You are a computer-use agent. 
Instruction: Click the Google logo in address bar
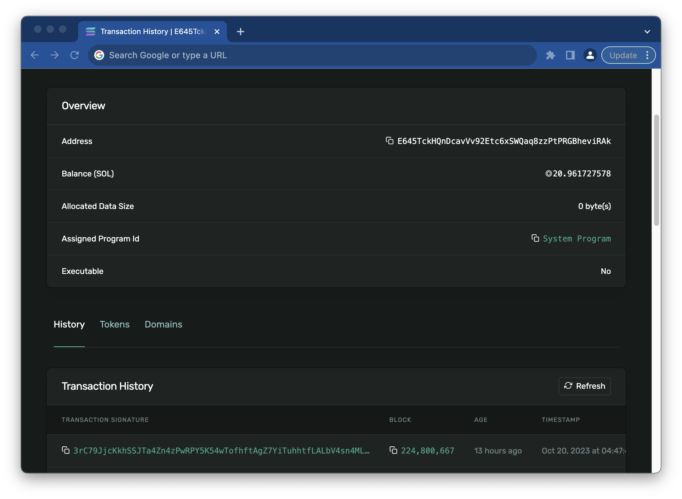(x=99, y=55)
